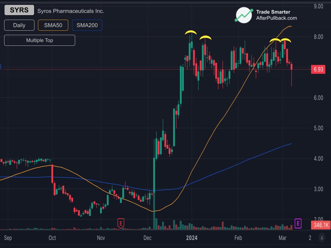331x248 pixels.
Task: Click the Nov date axis label
Action: [x=101, y=238]
